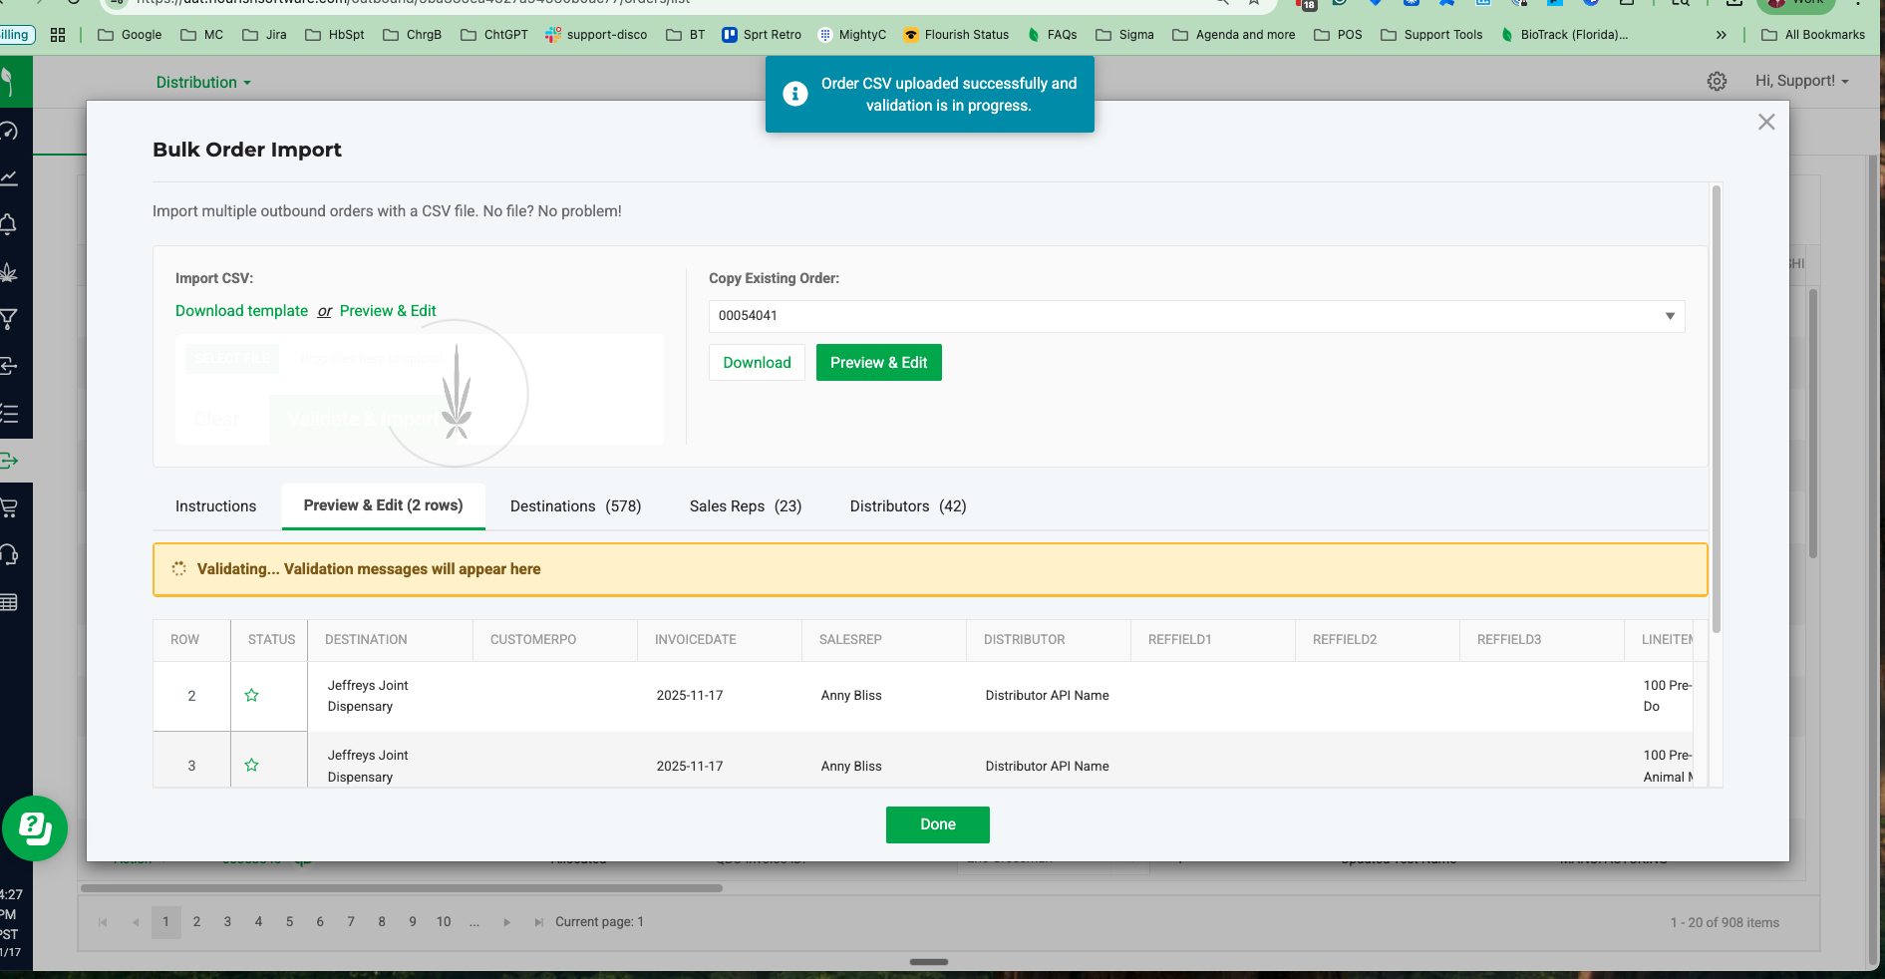
Task: Open the Agenda and more bookmarks folder
Action: 1234,35
